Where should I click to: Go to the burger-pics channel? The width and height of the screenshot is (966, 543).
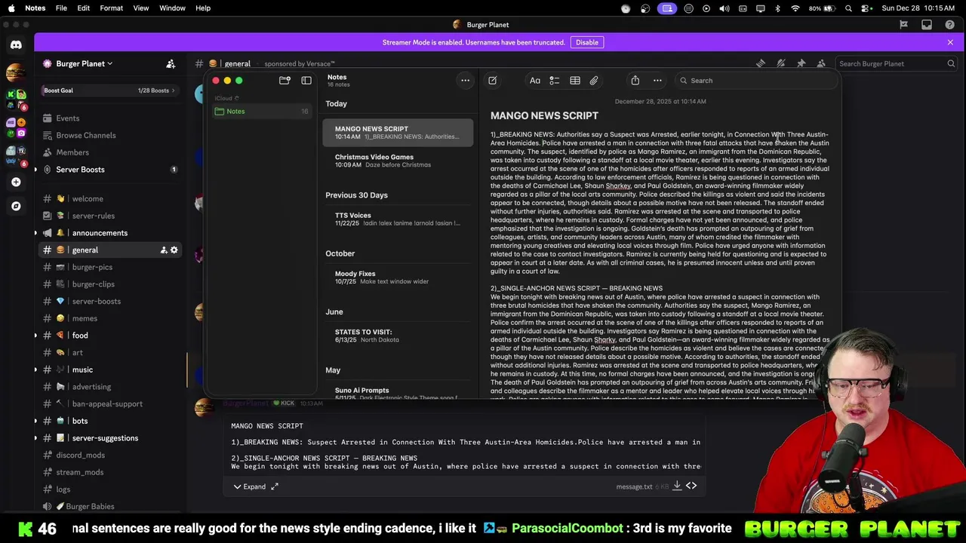coord(110,267)
